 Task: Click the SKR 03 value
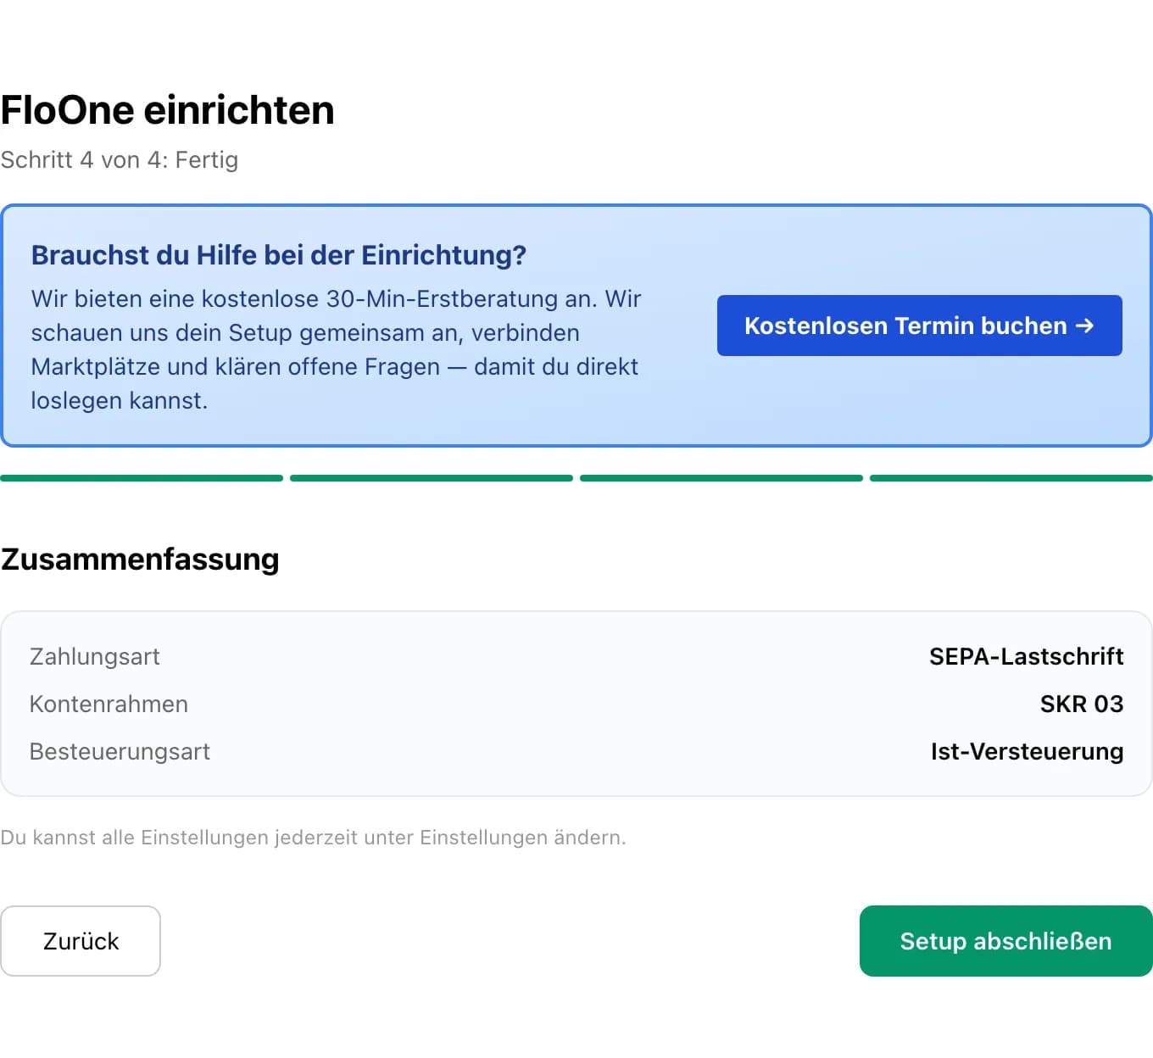pos(1082,704)
